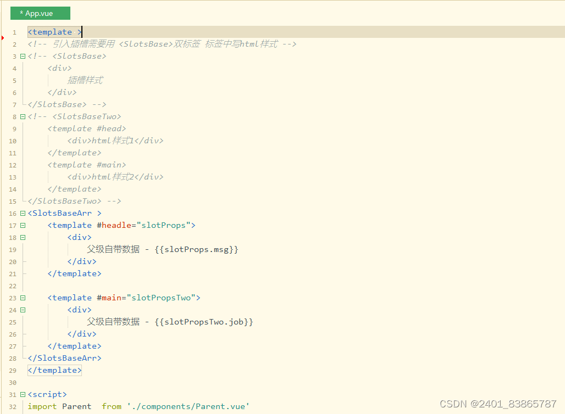This screenshot has width=565, height=414.
Task: Click line number 1 in the gutter
Action: [14, 32]
